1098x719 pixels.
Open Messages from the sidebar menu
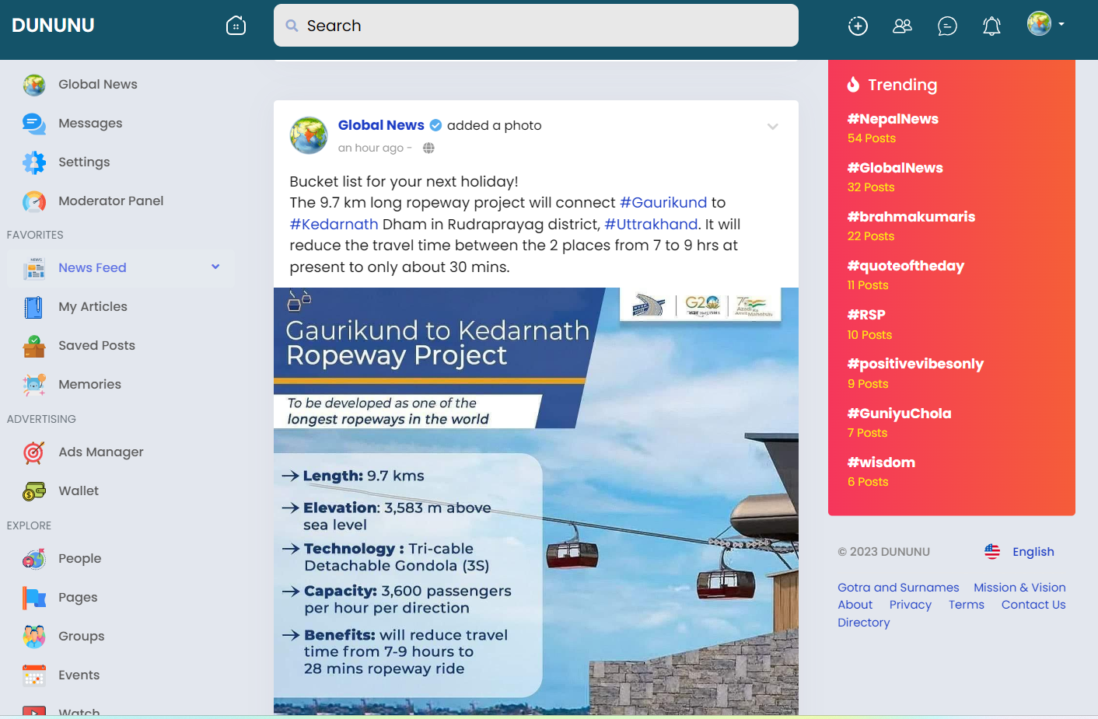[90, 124]
